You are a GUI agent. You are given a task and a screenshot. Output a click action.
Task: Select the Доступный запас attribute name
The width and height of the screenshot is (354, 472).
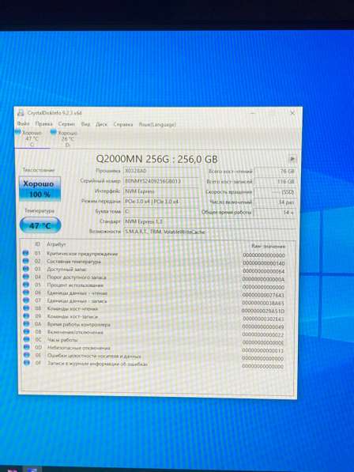pyautogui.click(x=66, y=270)
